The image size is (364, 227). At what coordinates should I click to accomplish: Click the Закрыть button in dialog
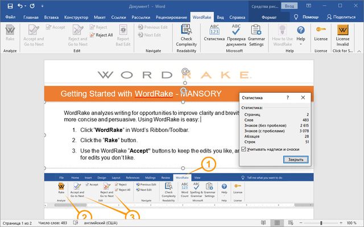pyautogui.click(x=296, y=159)
